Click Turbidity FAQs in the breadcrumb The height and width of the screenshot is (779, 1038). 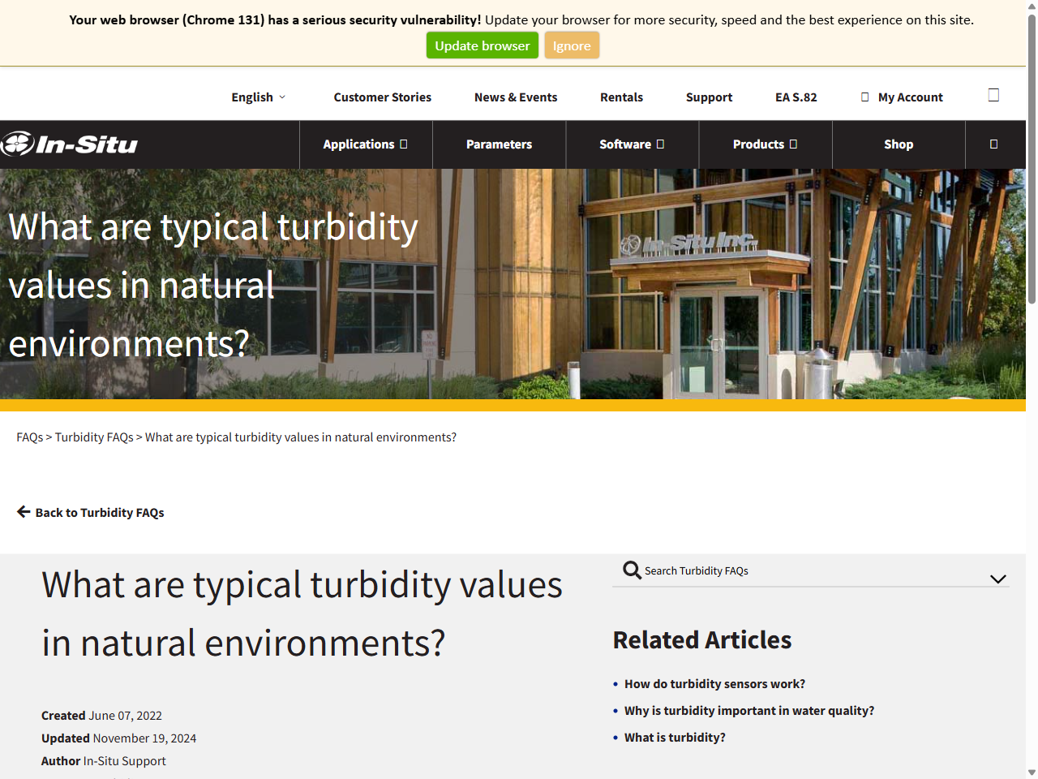click(x=94, y=437)
